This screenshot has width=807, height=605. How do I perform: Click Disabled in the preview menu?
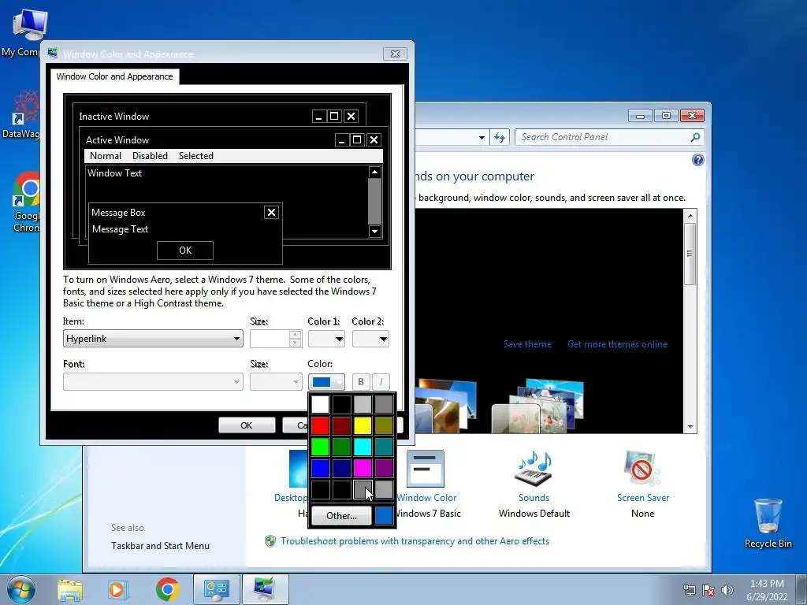(x=150, y=156)
